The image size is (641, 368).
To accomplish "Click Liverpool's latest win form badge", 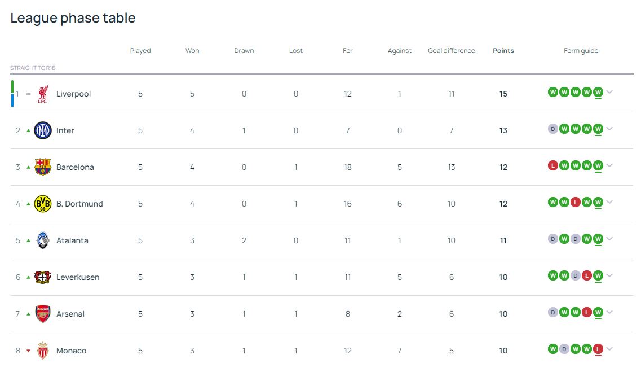I will pyautogui.click(x=598, y=92).
